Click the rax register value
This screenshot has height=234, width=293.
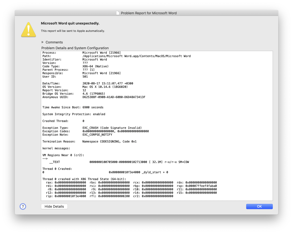(70, 182)
